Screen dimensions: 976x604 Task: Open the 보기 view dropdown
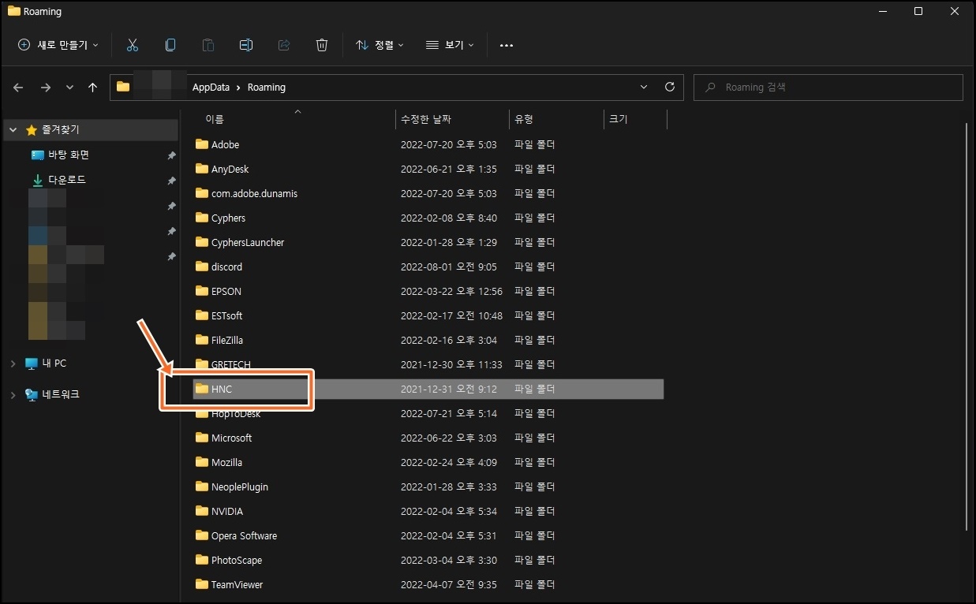tap(450, 45)
